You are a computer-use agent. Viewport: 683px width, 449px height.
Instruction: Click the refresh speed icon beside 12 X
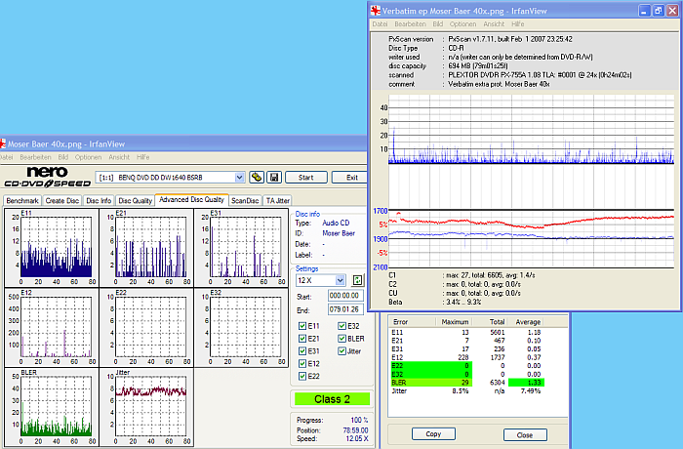tap(357, 280)
